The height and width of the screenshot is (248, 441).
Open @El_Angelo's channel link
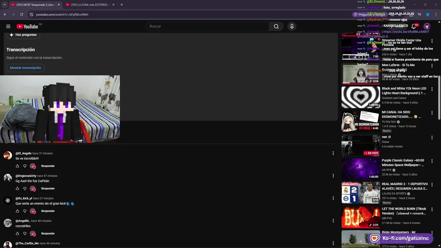(23, 153)
